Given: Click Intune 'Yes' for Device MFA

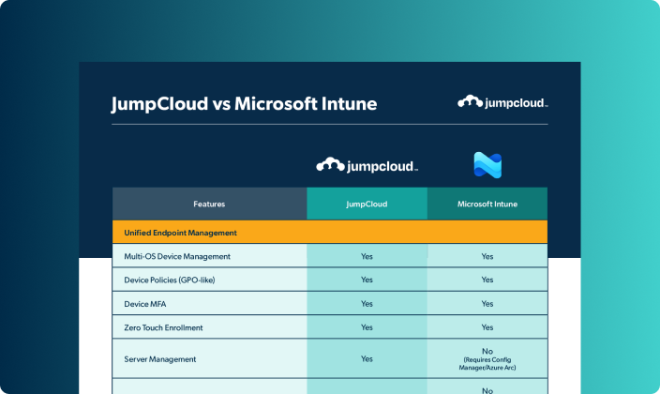Looking at the screenshot, I should [x=487, y=304].
